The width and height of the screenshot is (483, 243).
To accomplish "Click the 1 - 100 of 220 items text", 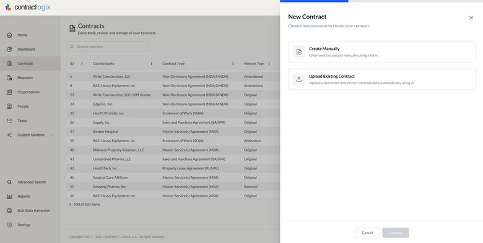I will [x=84, y=204].
